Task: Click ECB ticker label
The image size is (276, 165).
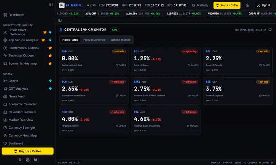Action: coord(64,82)
